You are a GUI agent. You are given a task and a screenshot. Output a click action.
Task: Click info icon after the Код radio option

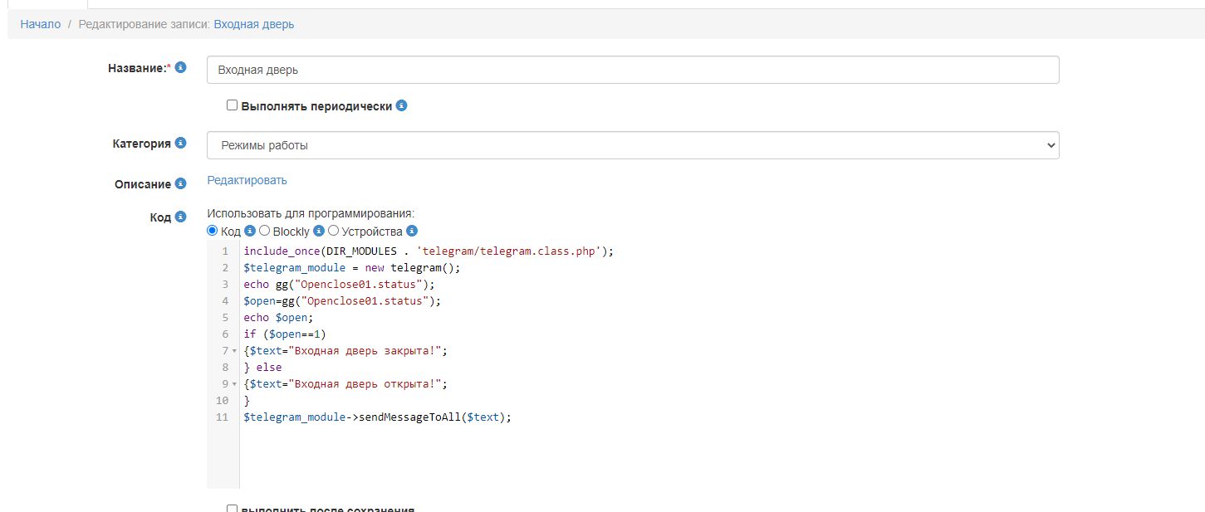point(249,232)
